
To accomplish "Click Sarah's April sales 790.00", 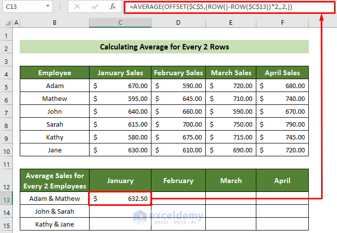I will click(282, 124).
